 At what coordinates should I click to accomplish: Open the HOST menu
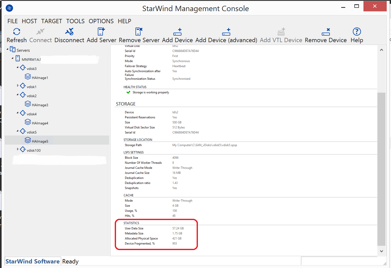(29, 21)
